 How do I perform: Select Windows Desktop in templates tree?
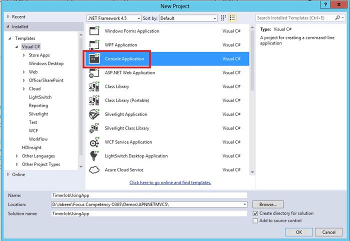click(x=46, y=63)
